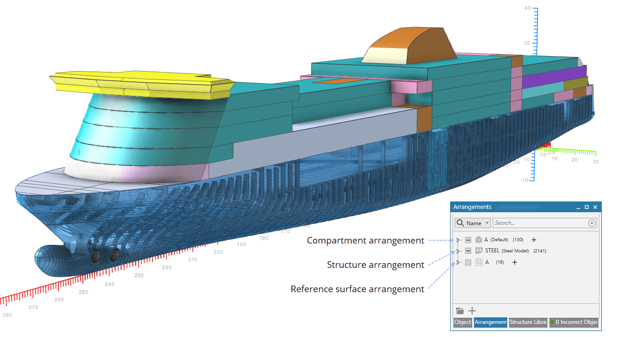Add item to compartment arrangement A (Default)
This screenshot has height=337, width=620.
click(534, 240)
